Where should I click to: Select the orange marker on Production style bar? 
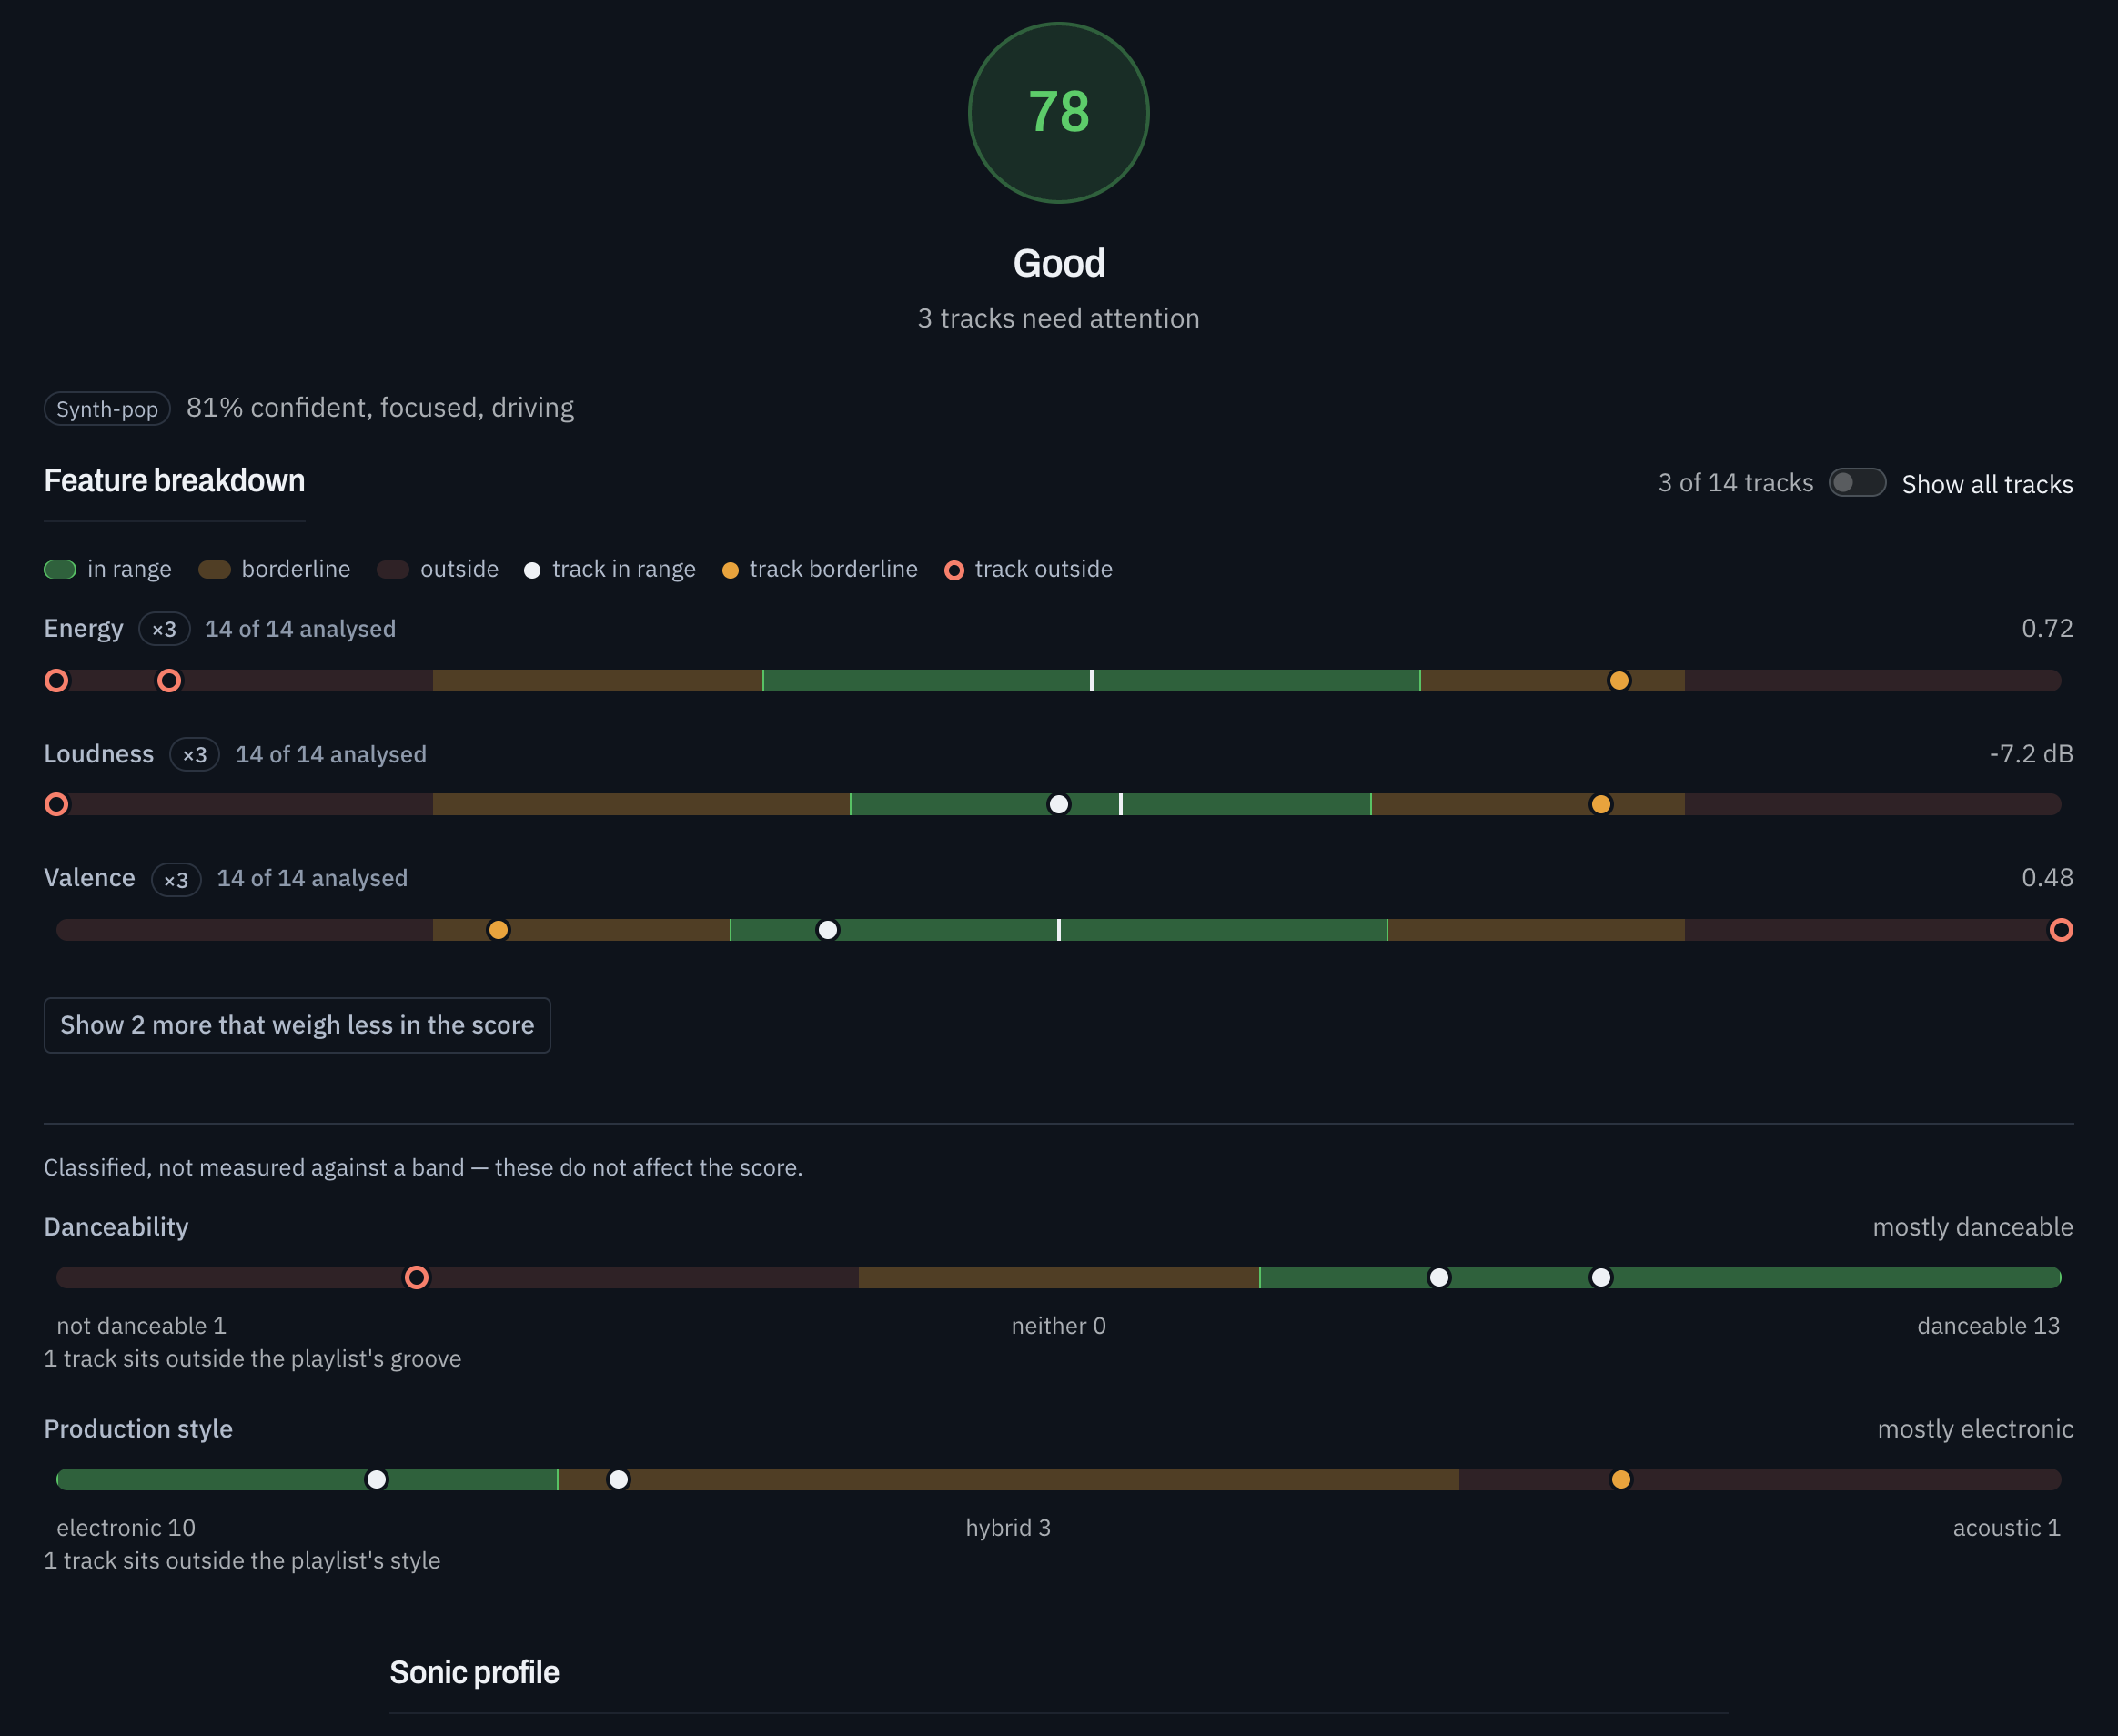point(1621,1479)
